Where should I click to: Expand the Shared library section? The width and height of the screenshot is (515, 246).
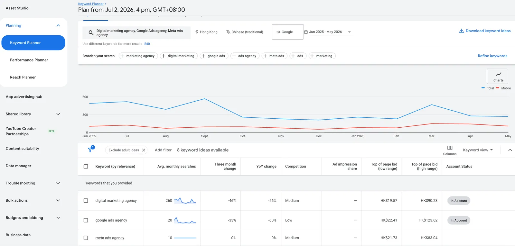pos(58,114)
